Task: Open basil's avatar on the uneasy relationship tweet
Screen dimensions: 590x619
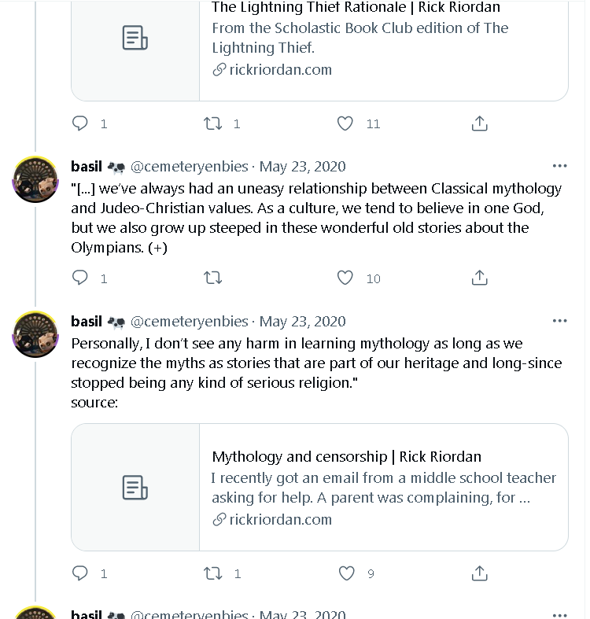Action: [x=35, y=179]
